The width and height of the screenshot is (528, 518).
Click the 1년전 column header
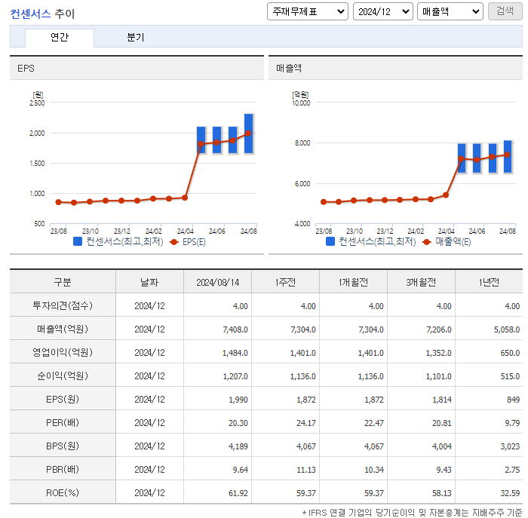click(489, 282)
